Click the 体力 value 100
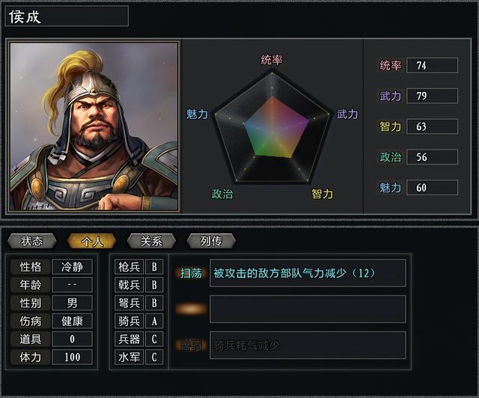Image resolution: width=479 pixels, height=398 pixels. tap(73, 358)
